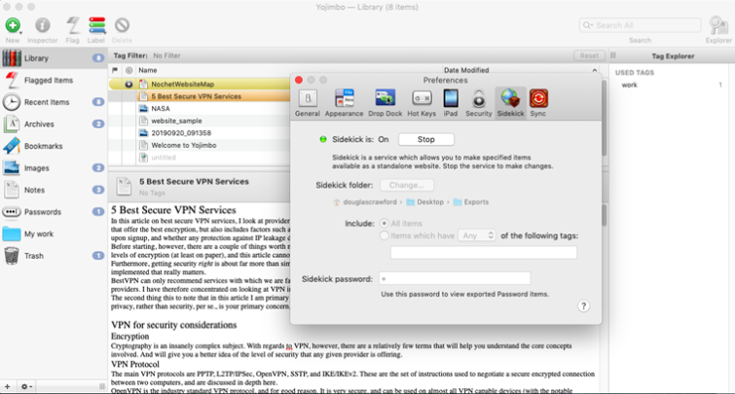This screenshot has width=735, height=394.
Task: Click the label column header
Action: point(129,70)
